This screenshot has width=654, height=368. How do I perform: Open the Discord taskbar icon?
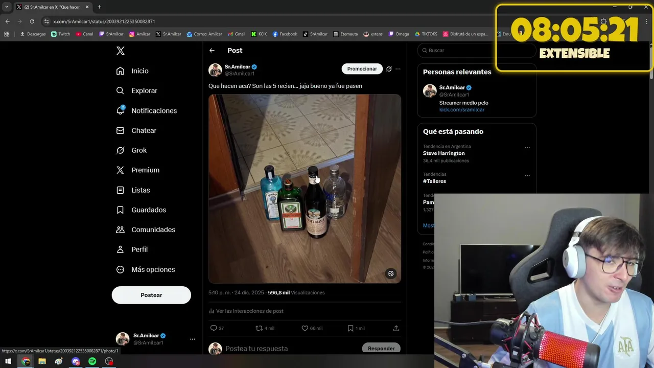point(76,361)
